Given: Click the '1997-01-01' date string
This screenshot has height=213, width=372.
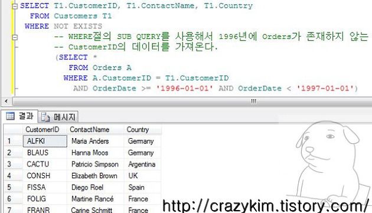Looking at the screenshot, I should 325,89.
